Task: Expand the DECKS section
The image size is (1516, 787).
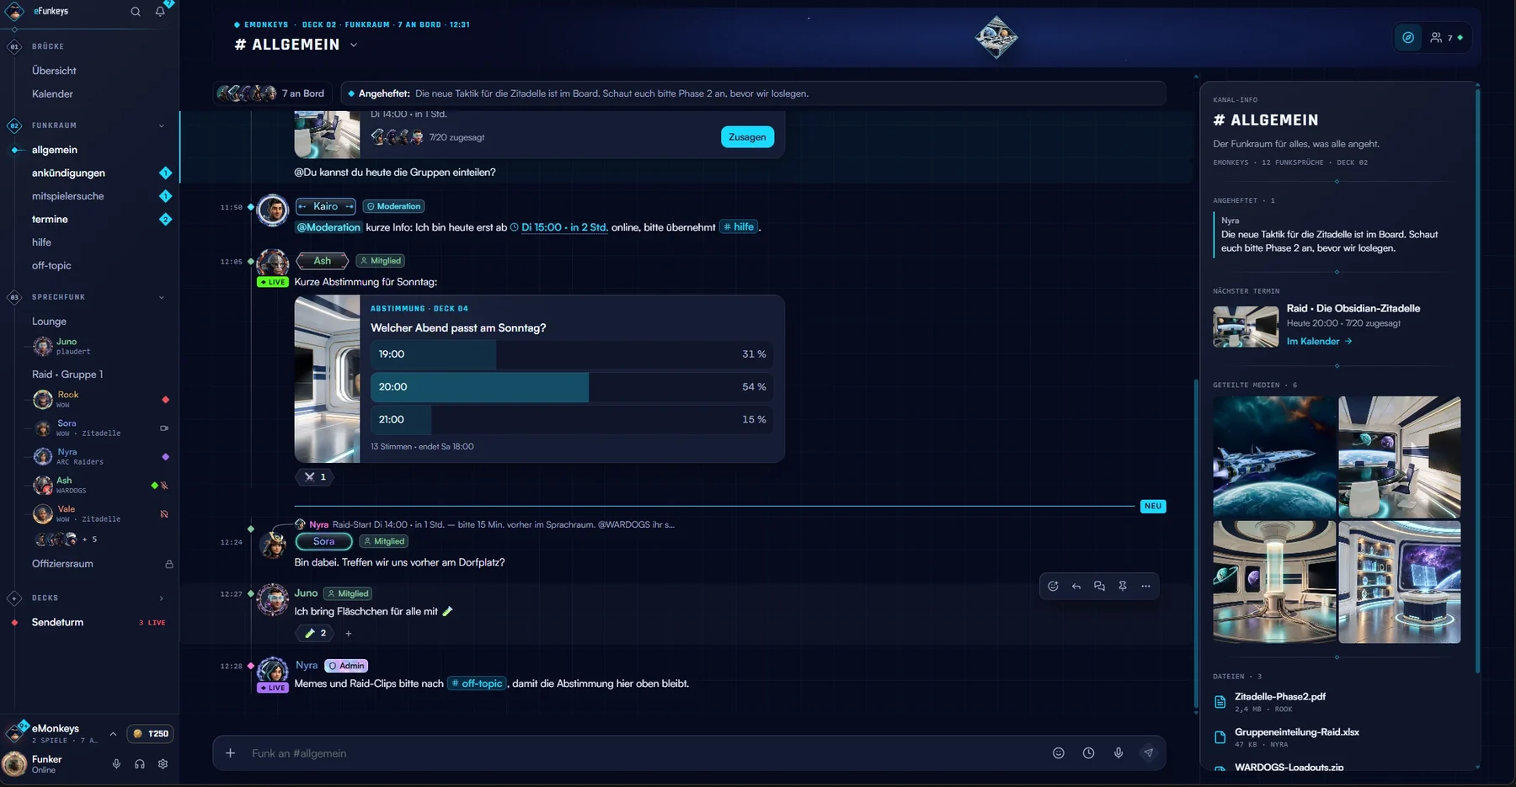Action: 162,598
